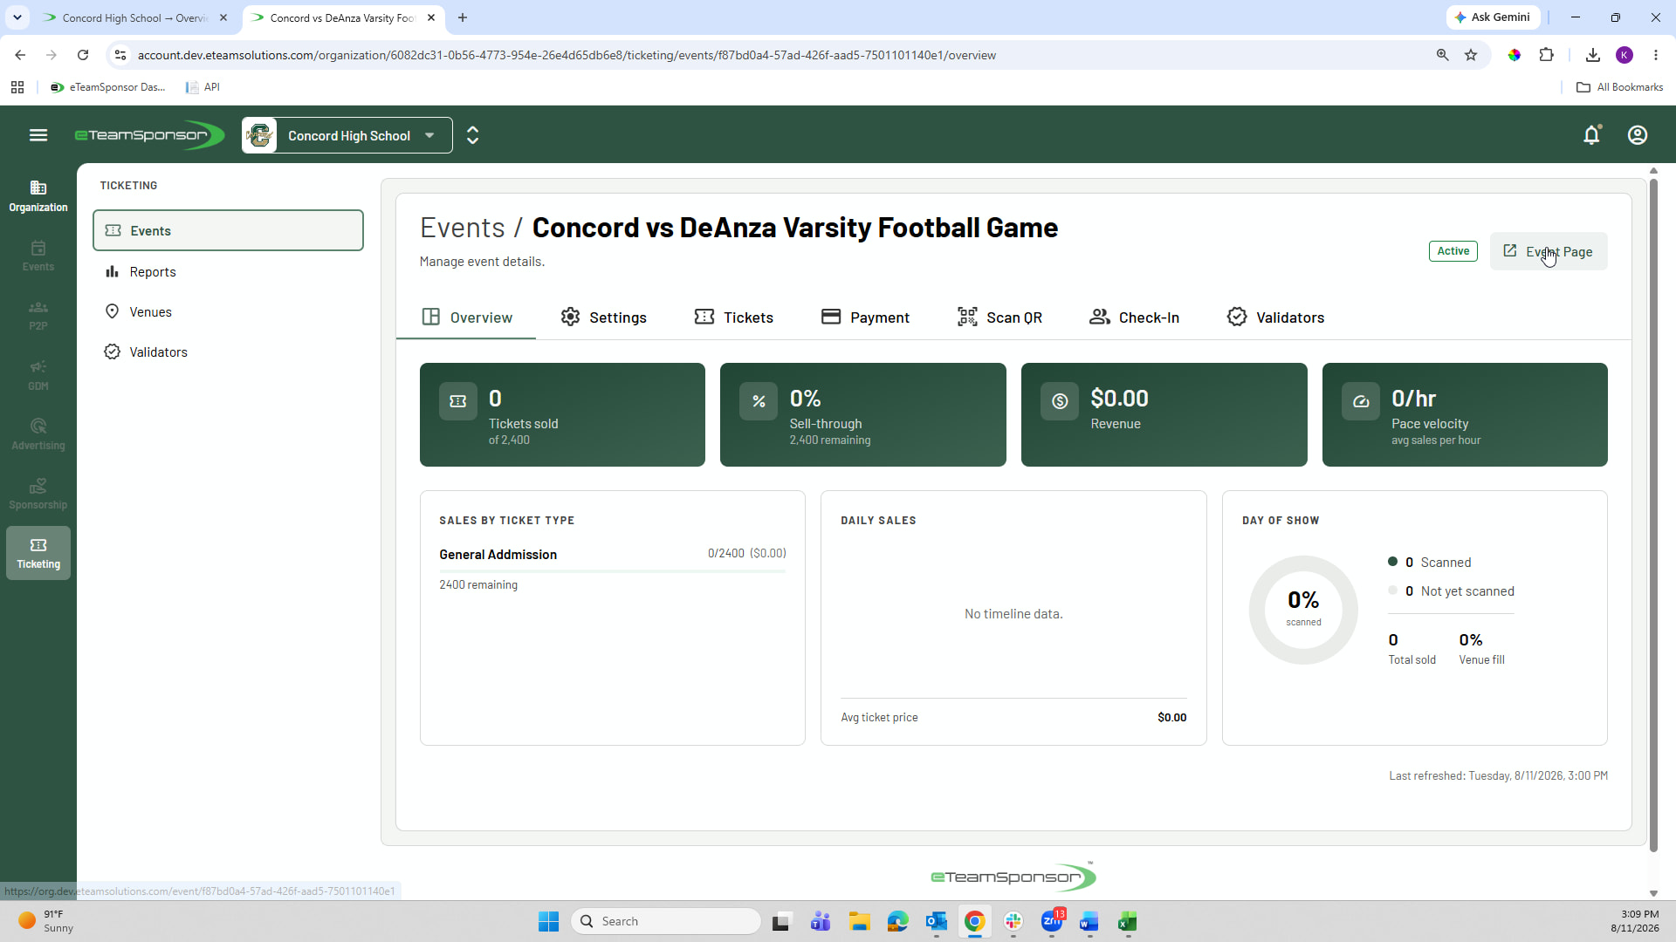
Task: Switch to Concord High School browser tab
Action: [x=134, y=17]
